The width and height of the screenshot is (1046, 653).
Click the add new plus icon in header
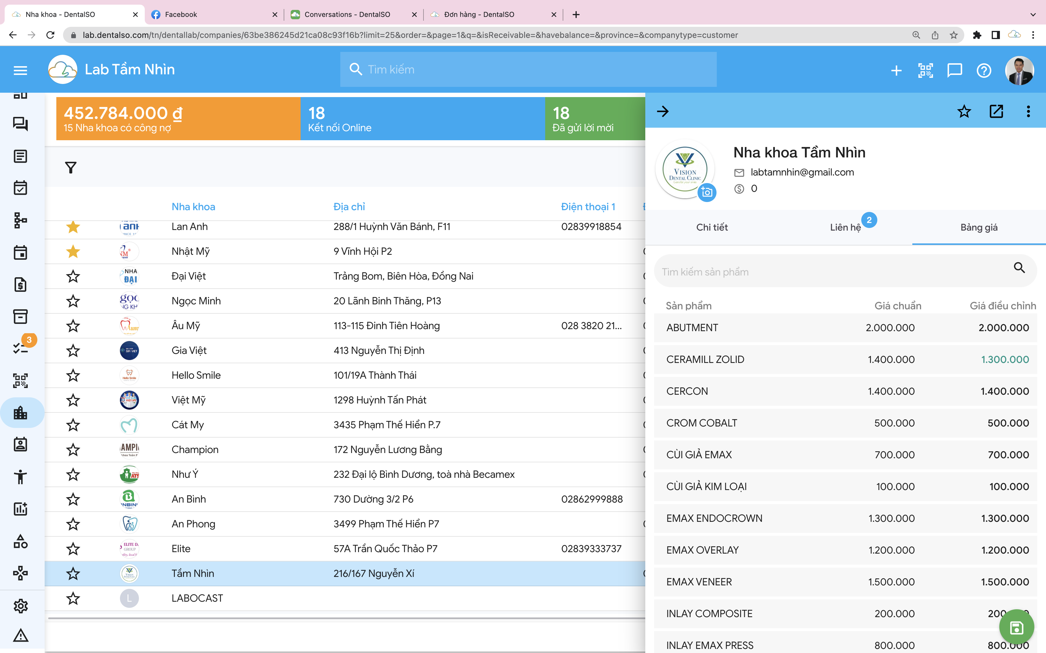click(896, 70)
